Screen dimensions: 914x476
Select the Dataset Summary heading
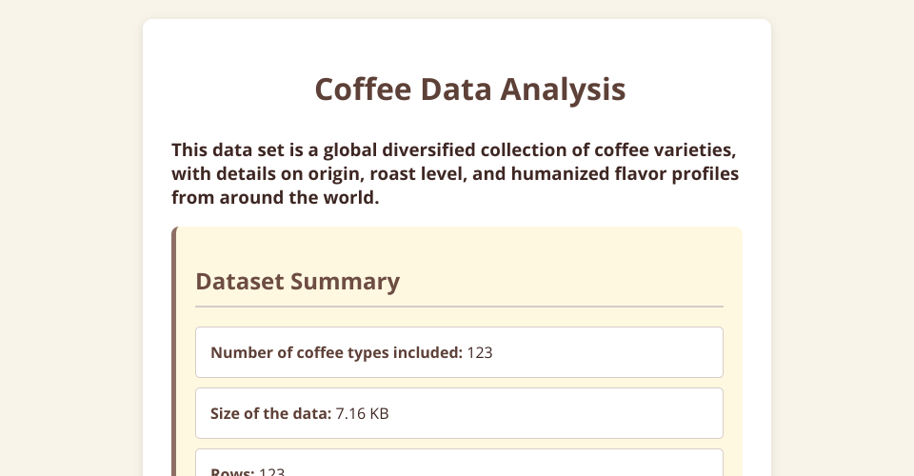[x=297, y=282]
